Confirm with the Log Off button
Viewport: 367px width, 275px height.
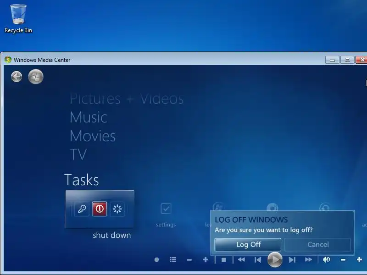click(248, 245)
